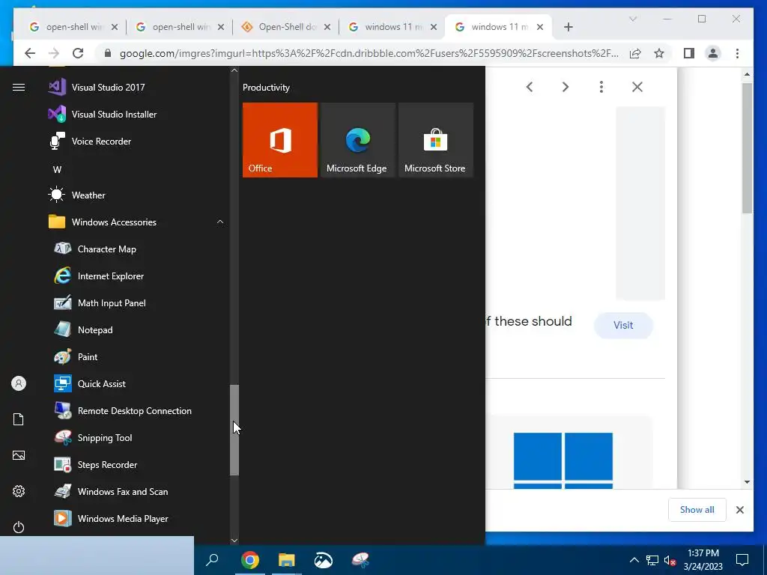Open Chrome three-dot menu
Screen dimensions: 767x575
(x=737, y=53)
